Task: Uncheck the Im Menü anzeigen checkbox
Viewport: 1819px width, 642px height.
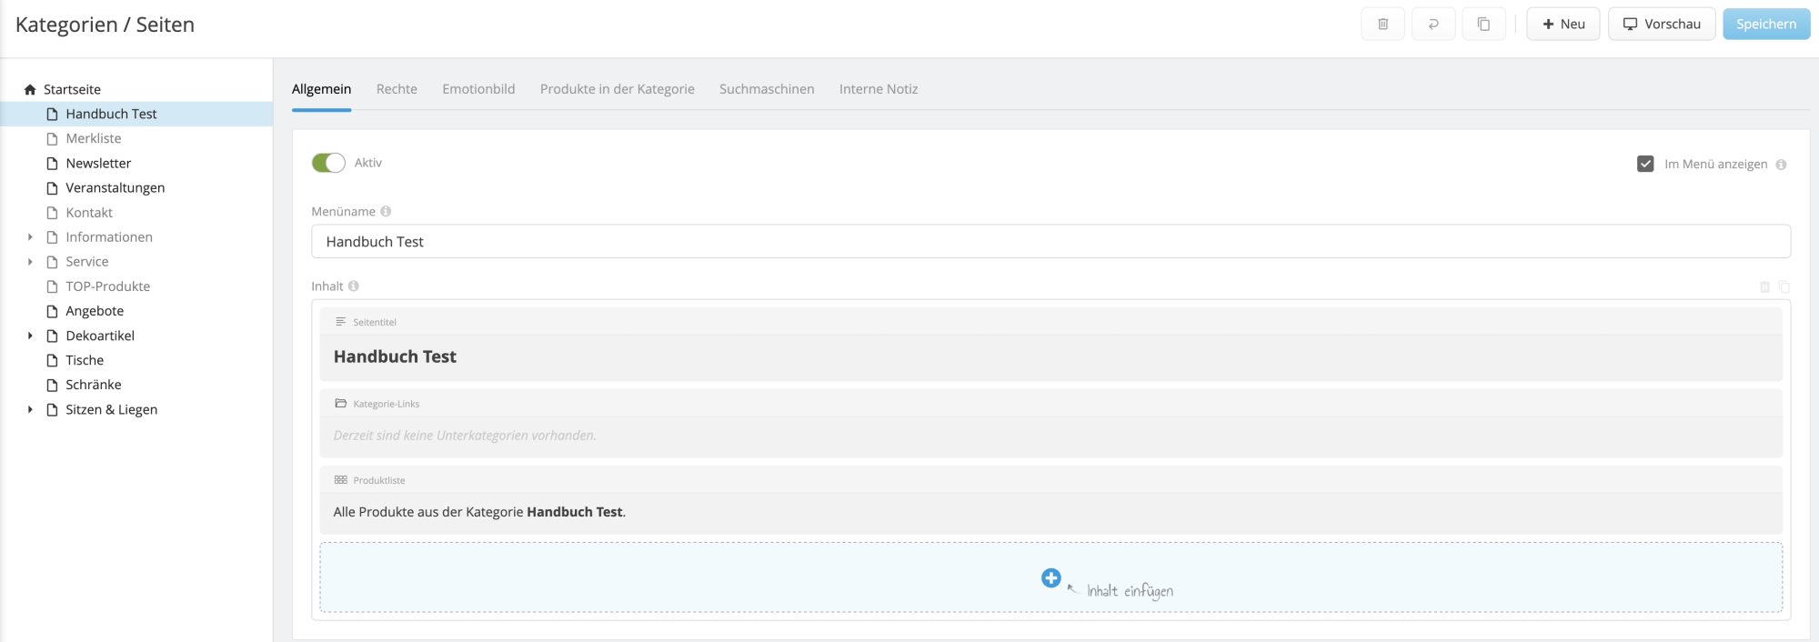Action: click(x=1645, y=164)
